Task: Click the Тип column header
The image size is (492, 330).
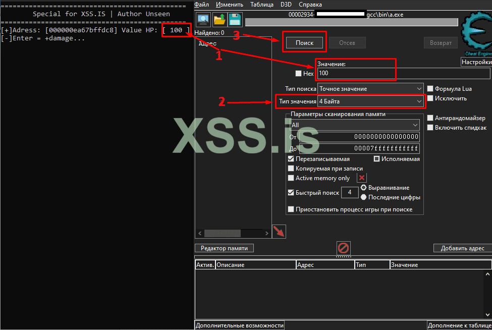Action: pyautogui.click(x=372, y=265)
